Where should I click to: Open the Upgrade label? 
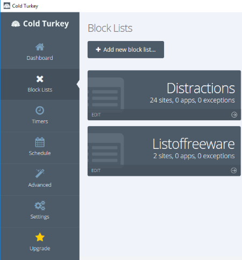click(x=40, y=249)
